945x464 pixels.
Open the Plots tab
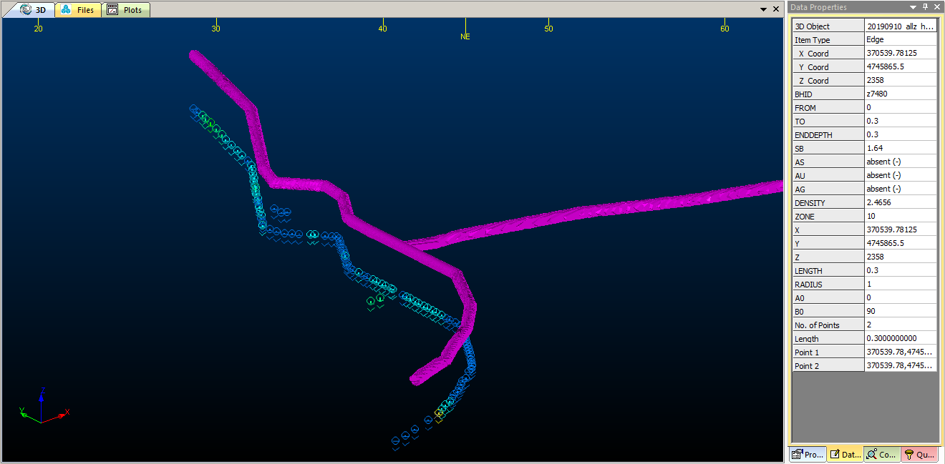tap(125, 10)
